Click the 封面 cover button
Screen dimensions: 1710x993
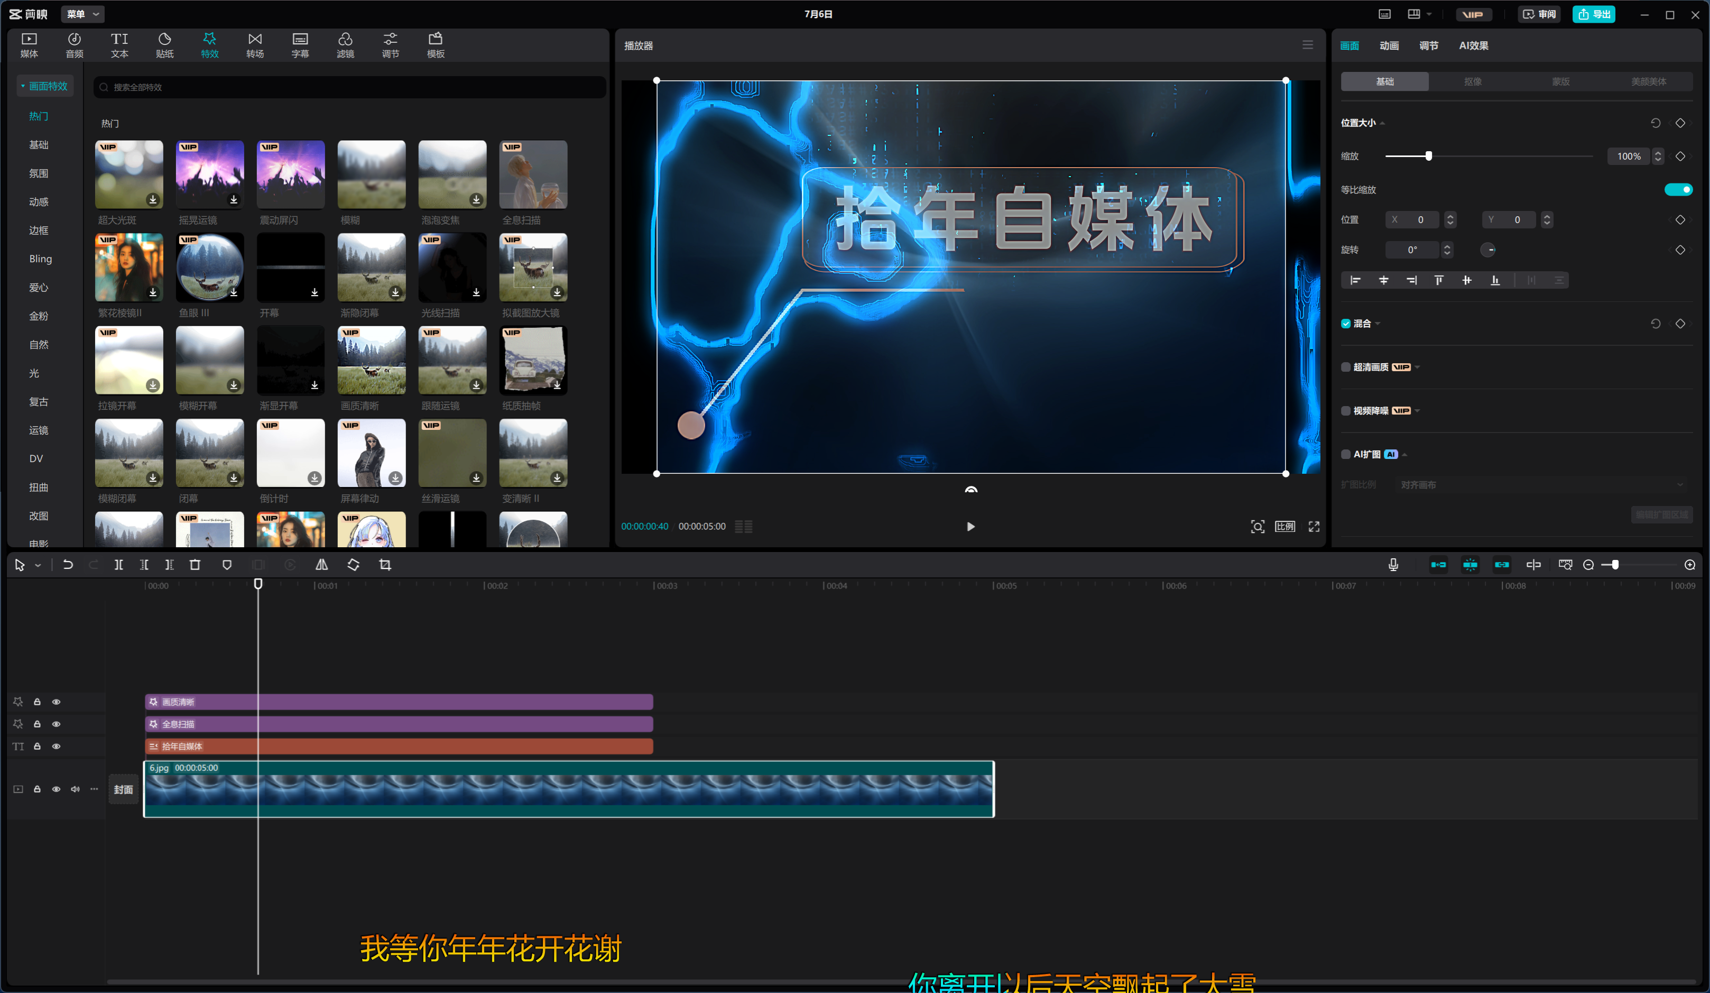click(x=124, y=790)
